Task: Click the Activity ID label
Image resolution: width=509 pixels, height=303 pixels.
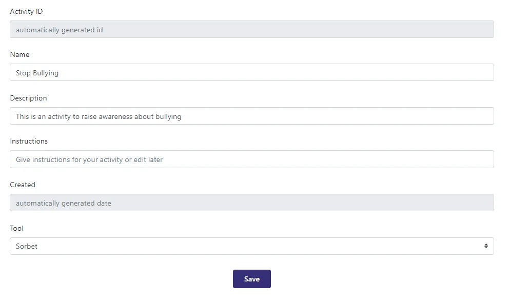Action: coord(26,11)
